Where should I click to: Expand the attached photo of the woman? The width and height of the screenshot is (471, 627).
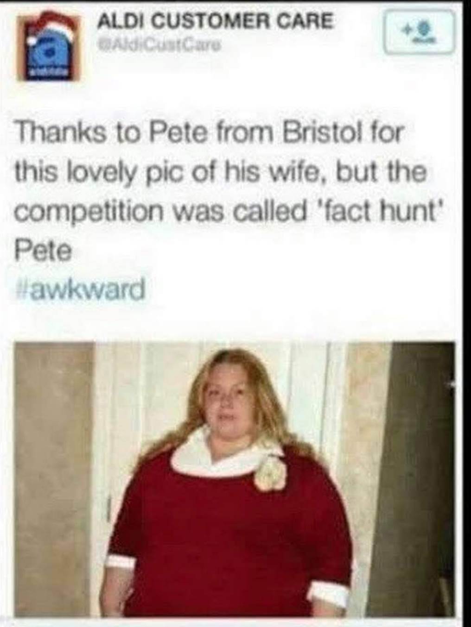(x=235, y=480)
